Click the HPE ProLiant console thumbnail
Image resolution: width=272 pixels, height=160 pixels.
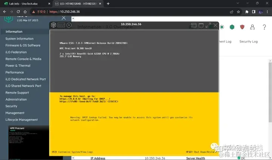[x=29, y=143]
